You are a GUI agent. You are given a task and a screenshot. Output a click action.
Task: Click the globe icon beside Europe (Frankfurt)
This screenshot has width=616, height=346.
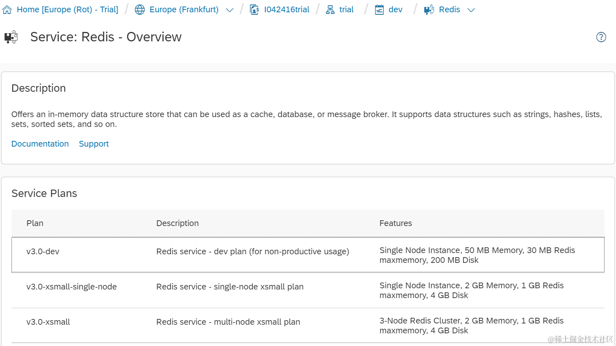(x=140, y=10)
